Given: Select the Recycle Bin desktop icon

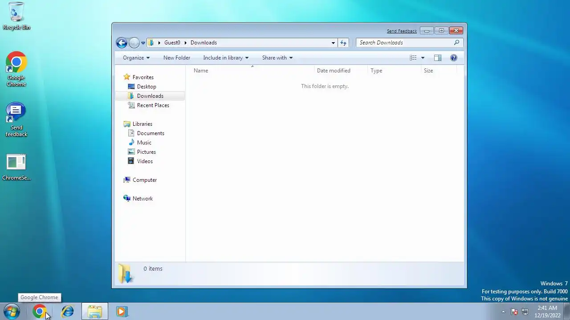Looking at the screenshot, I should pos(16,16).
